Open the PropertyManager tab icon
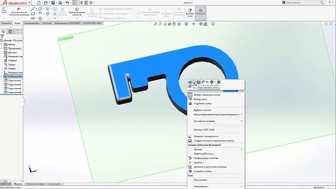 10,31
